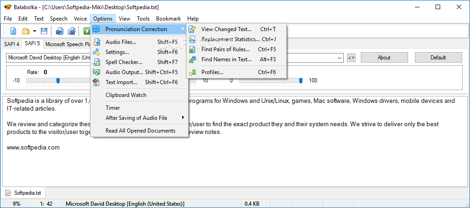Open Settings... in the Options menu

(139, 52)
